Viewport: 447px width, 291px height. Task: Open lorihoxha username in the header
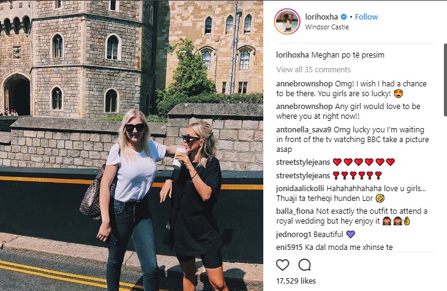point(322,17)
